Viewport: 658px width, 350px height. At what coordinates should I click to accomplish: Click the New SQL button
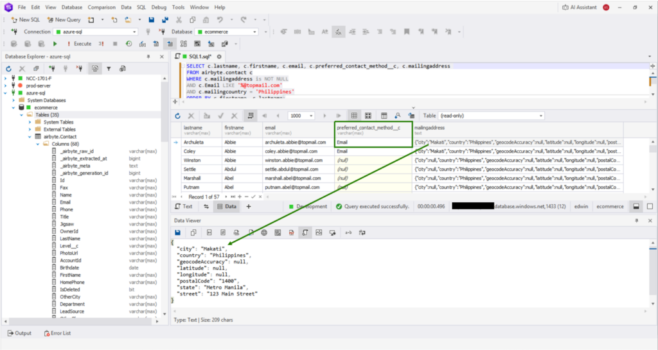[25, 20]
